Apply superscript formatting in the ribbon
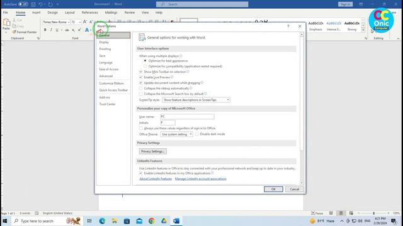Screen dimensions: 403x226 [x=79, y=30]
